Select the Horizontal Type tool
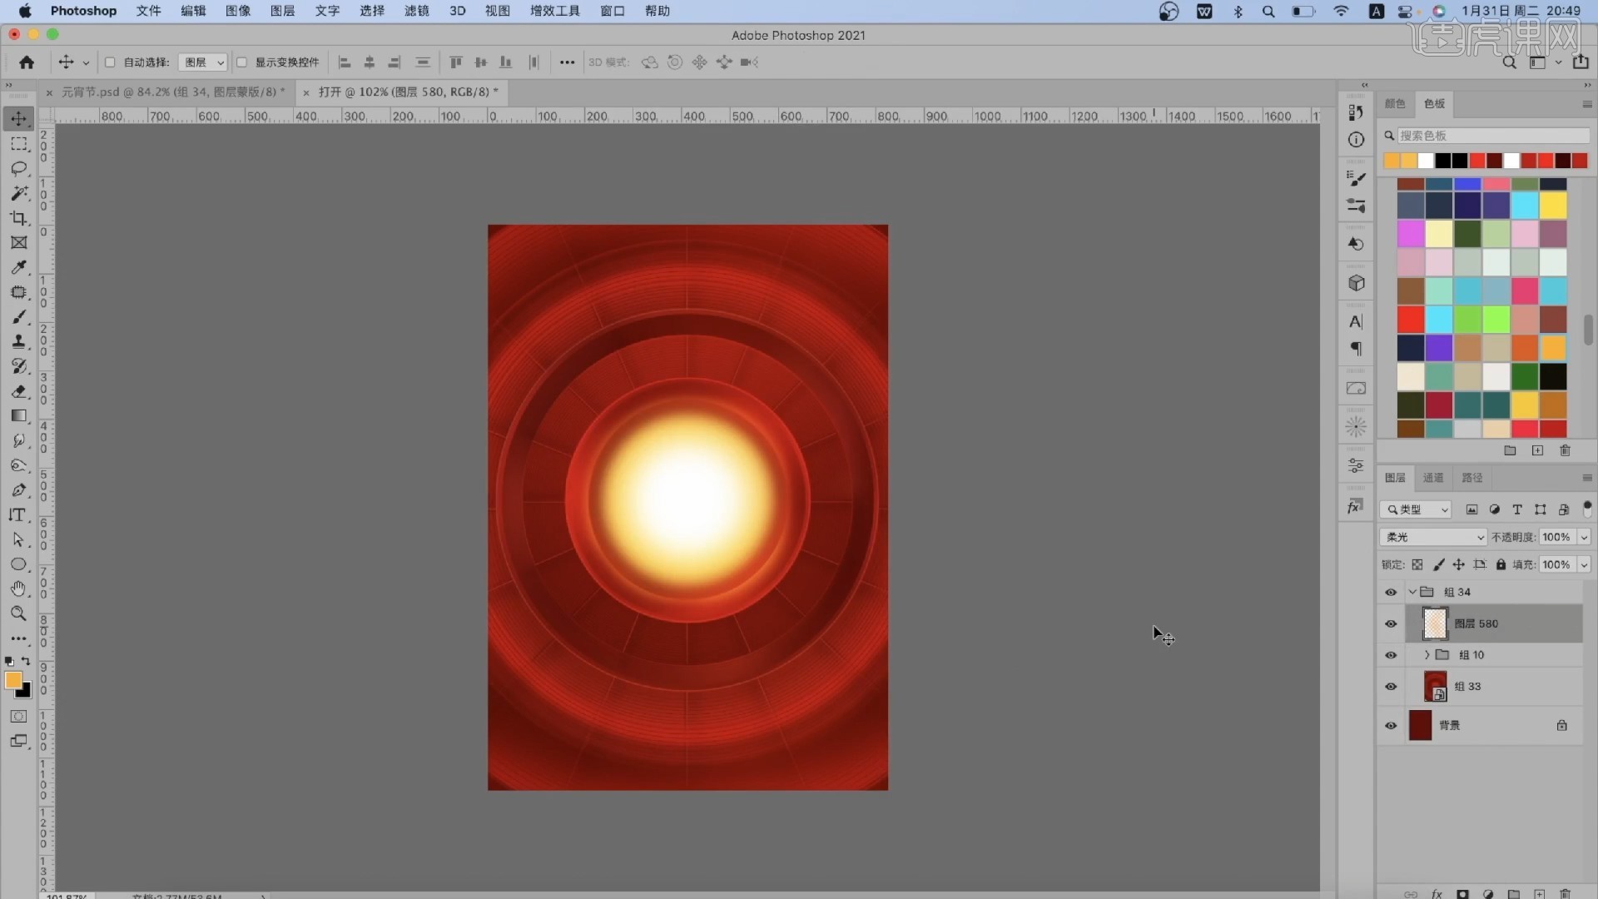1598x899 pixels. (18, 515)
